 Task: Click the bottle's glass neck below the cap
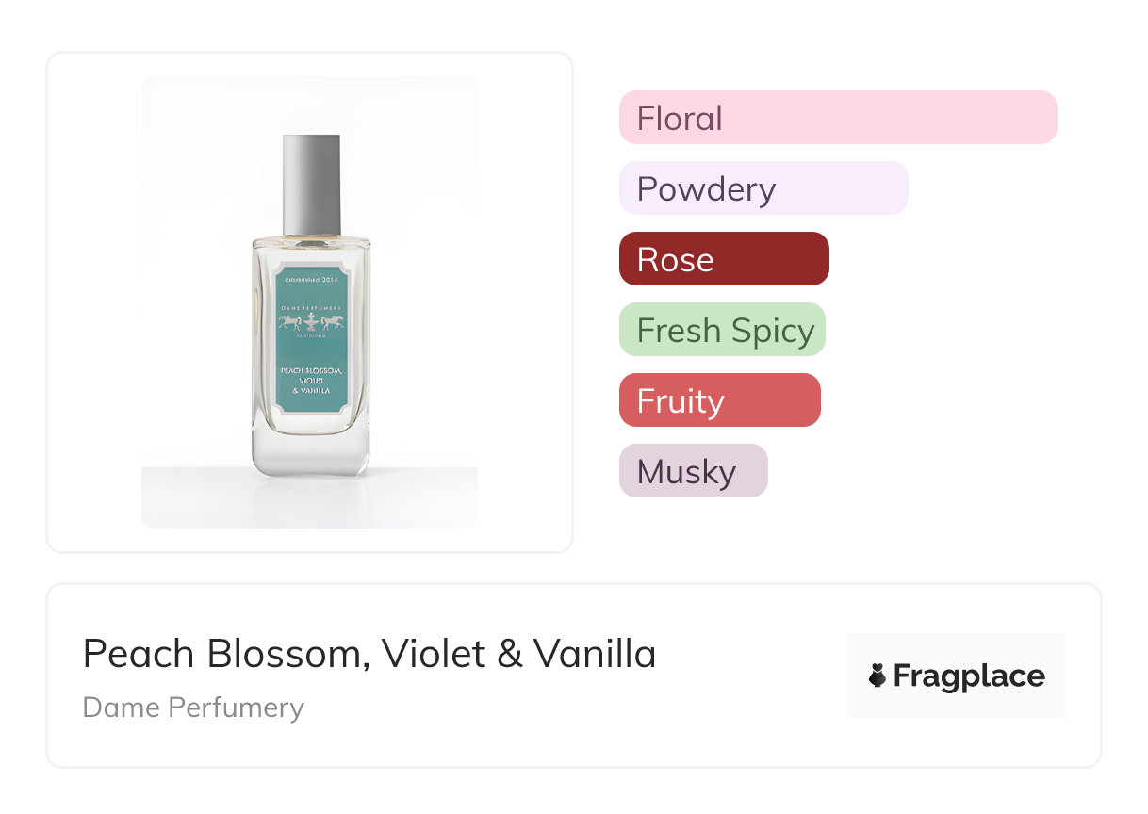coord(311,236)
